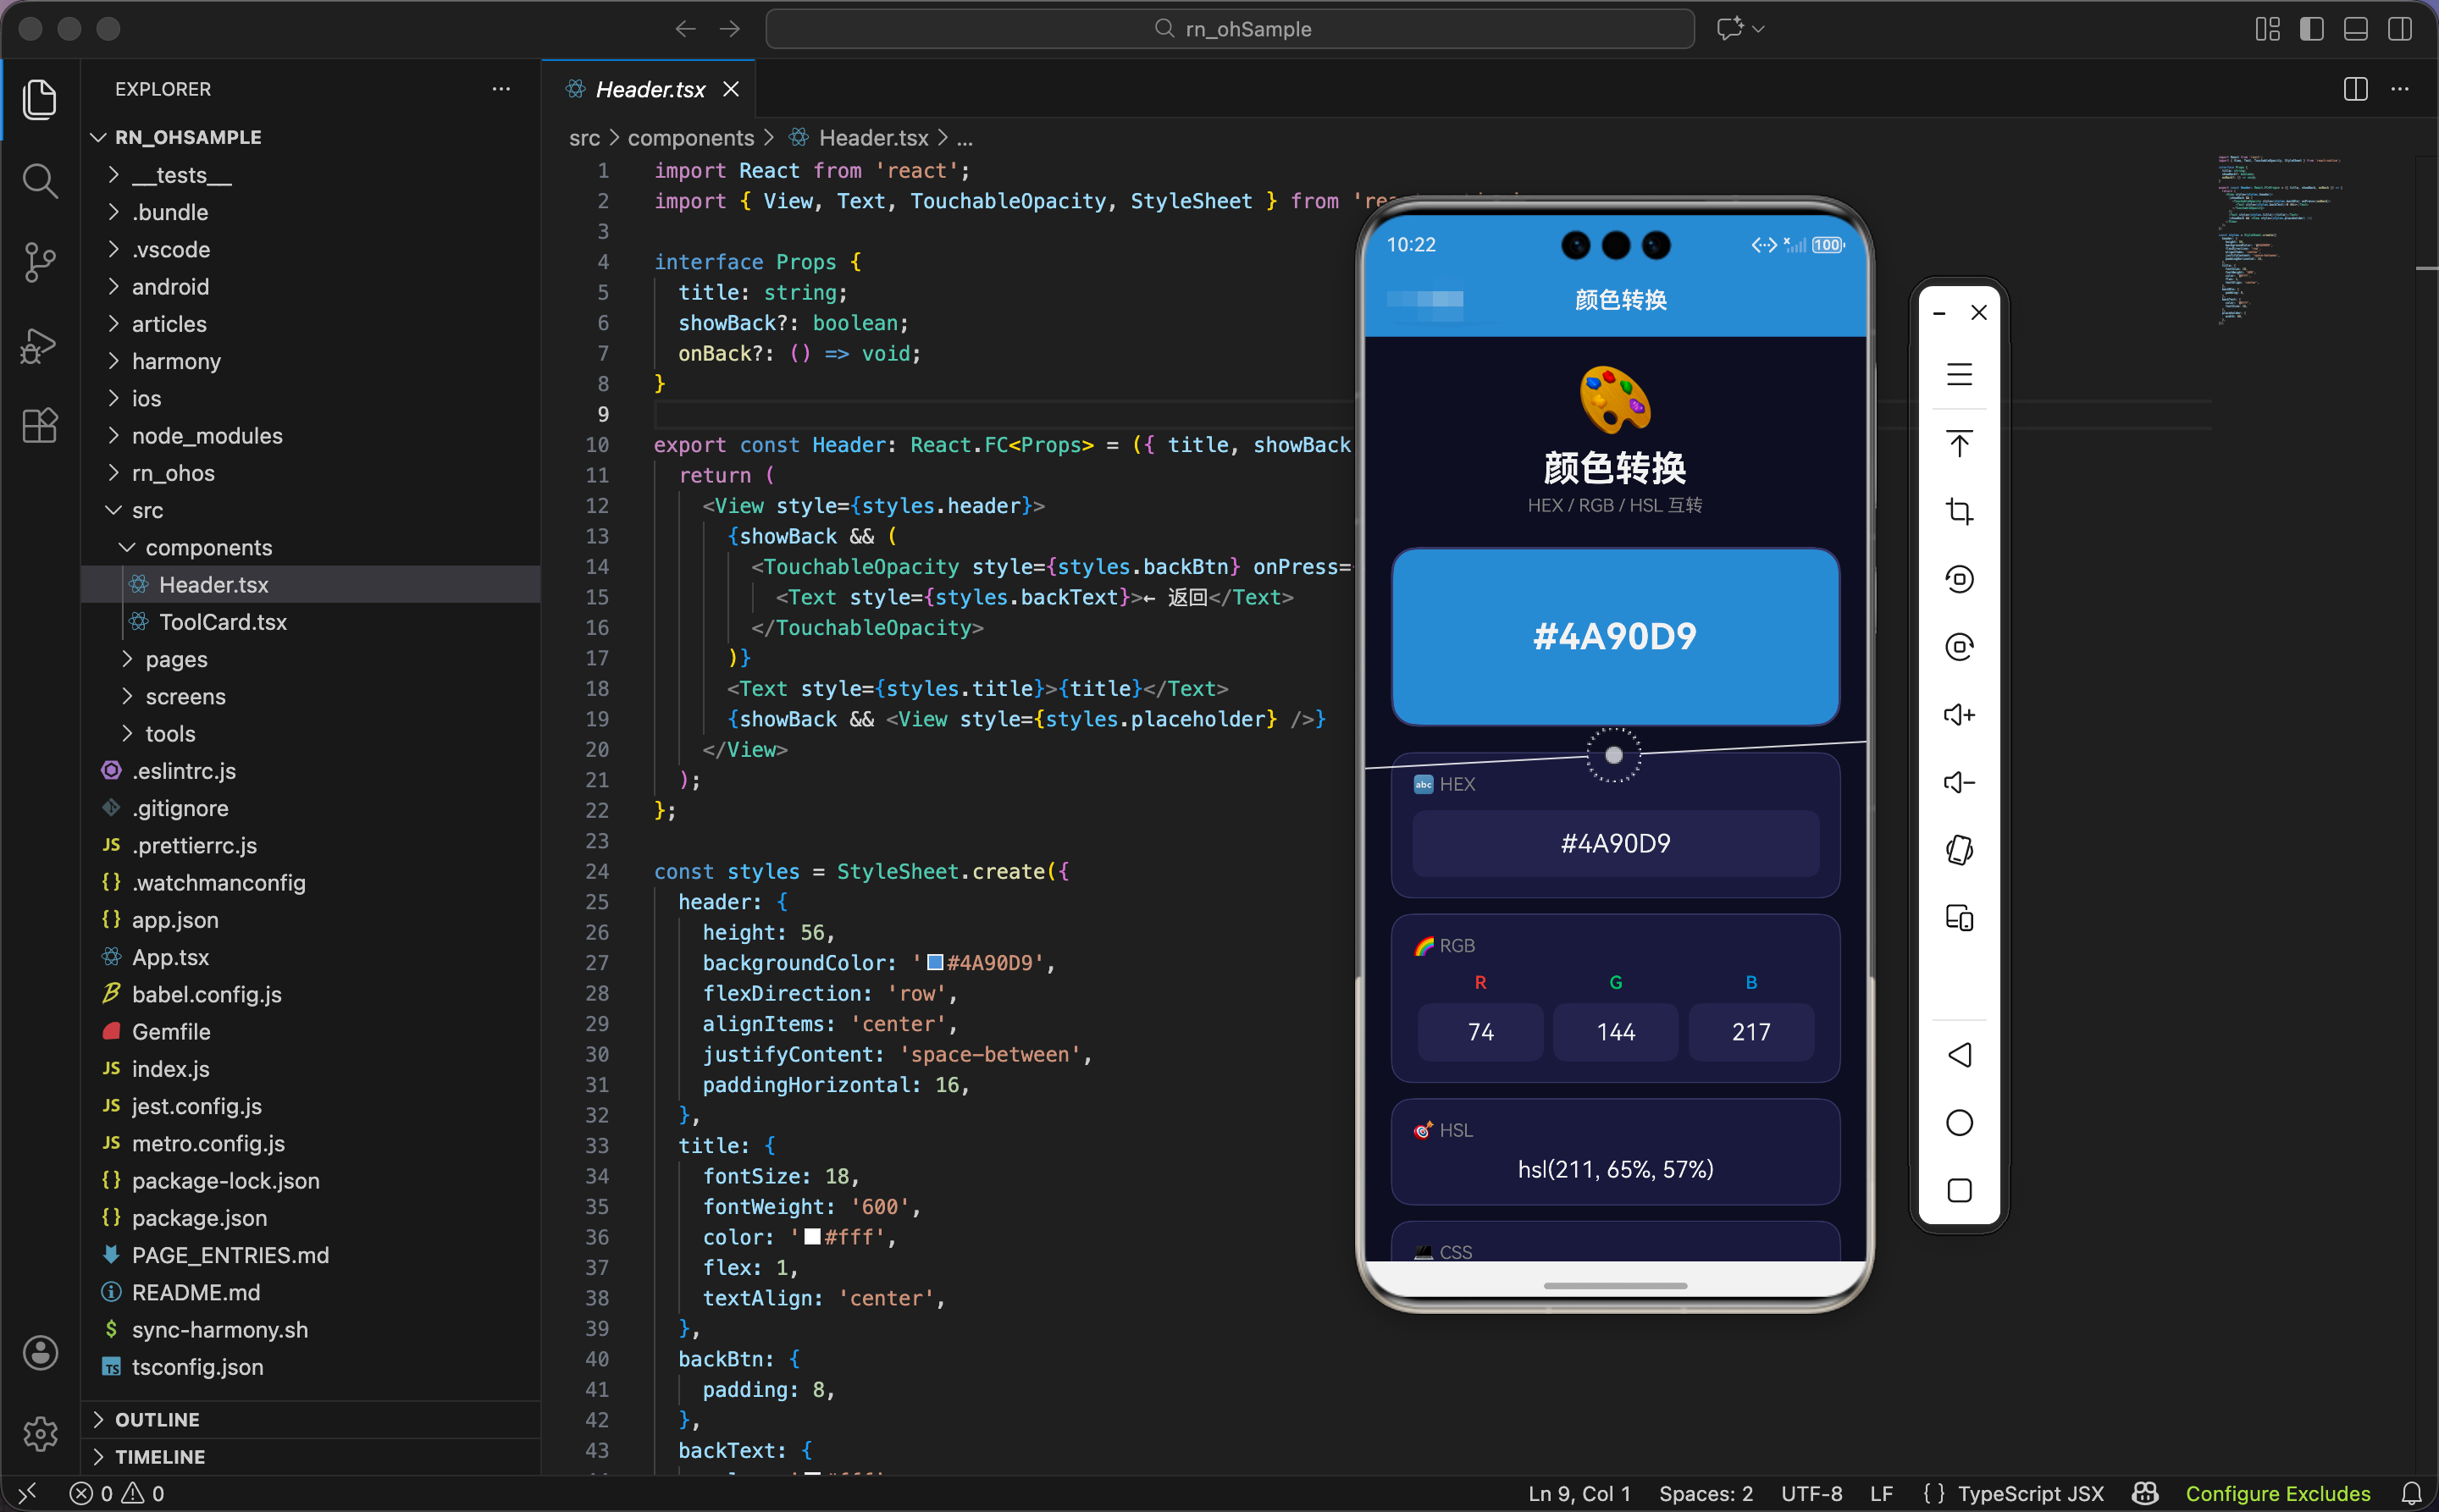2439x1512 pixels.
Task: Split the editor to the right
Action: pyautogui.click(x=2355, y=89)
